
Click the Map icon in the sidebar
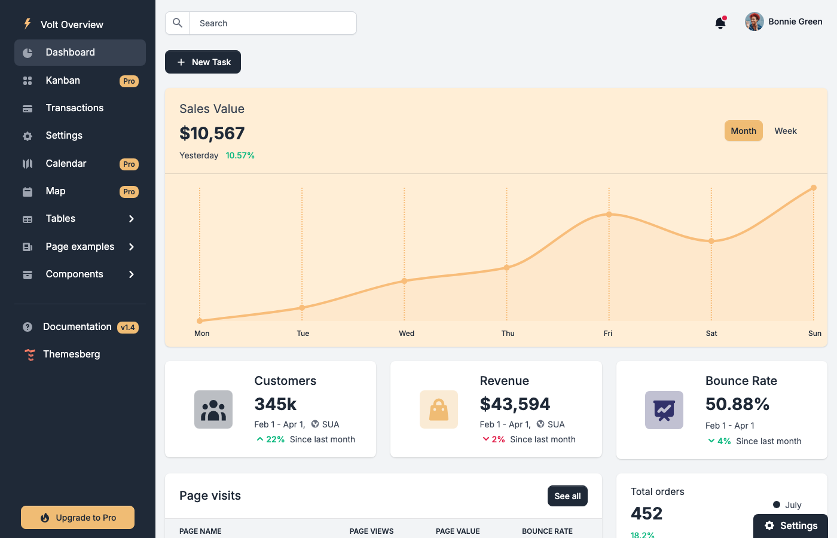(28, 191)
